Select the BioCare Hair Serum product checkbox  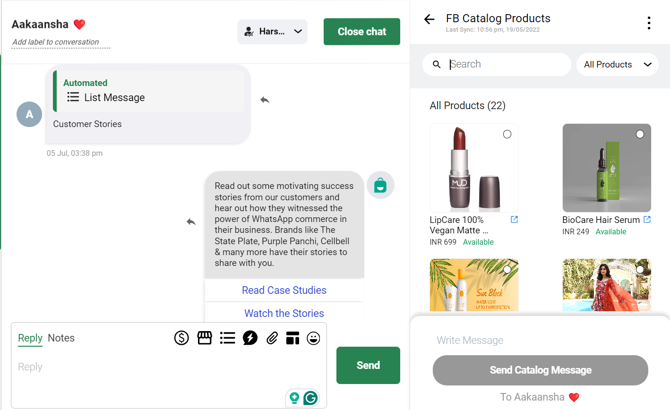click(x=640, y=134)
